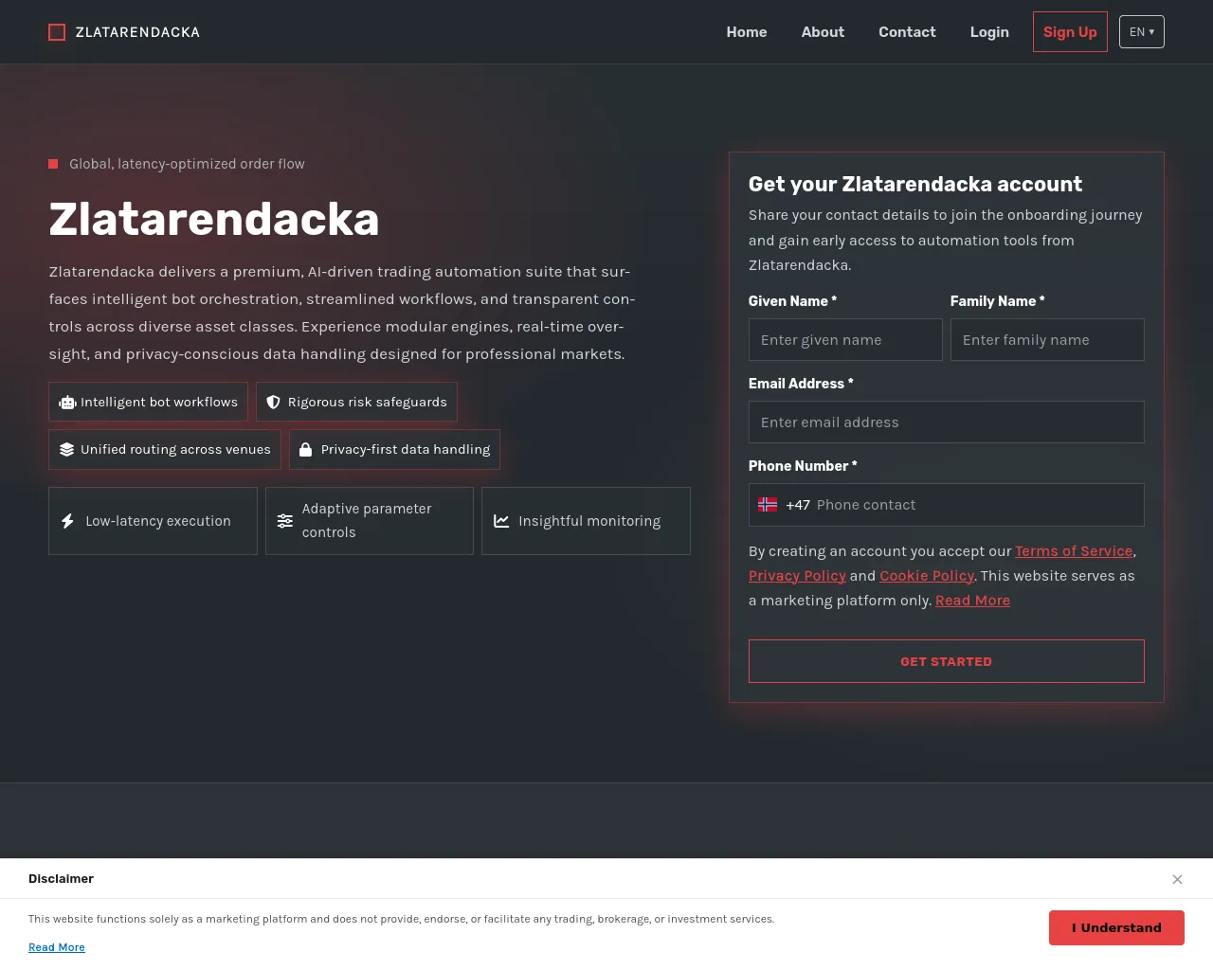The image size is (1213, 970).
Task: Select the Adaptive parameter controls card text
Action: pyautogui.click(x=367, y=521)
